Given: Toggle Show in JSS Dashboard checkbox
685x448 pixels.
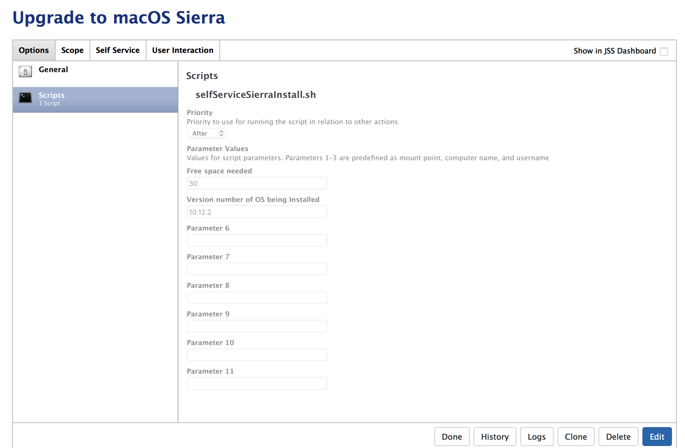Looking at the screenshot, I should pyautogui.click(x=664, y=52).
